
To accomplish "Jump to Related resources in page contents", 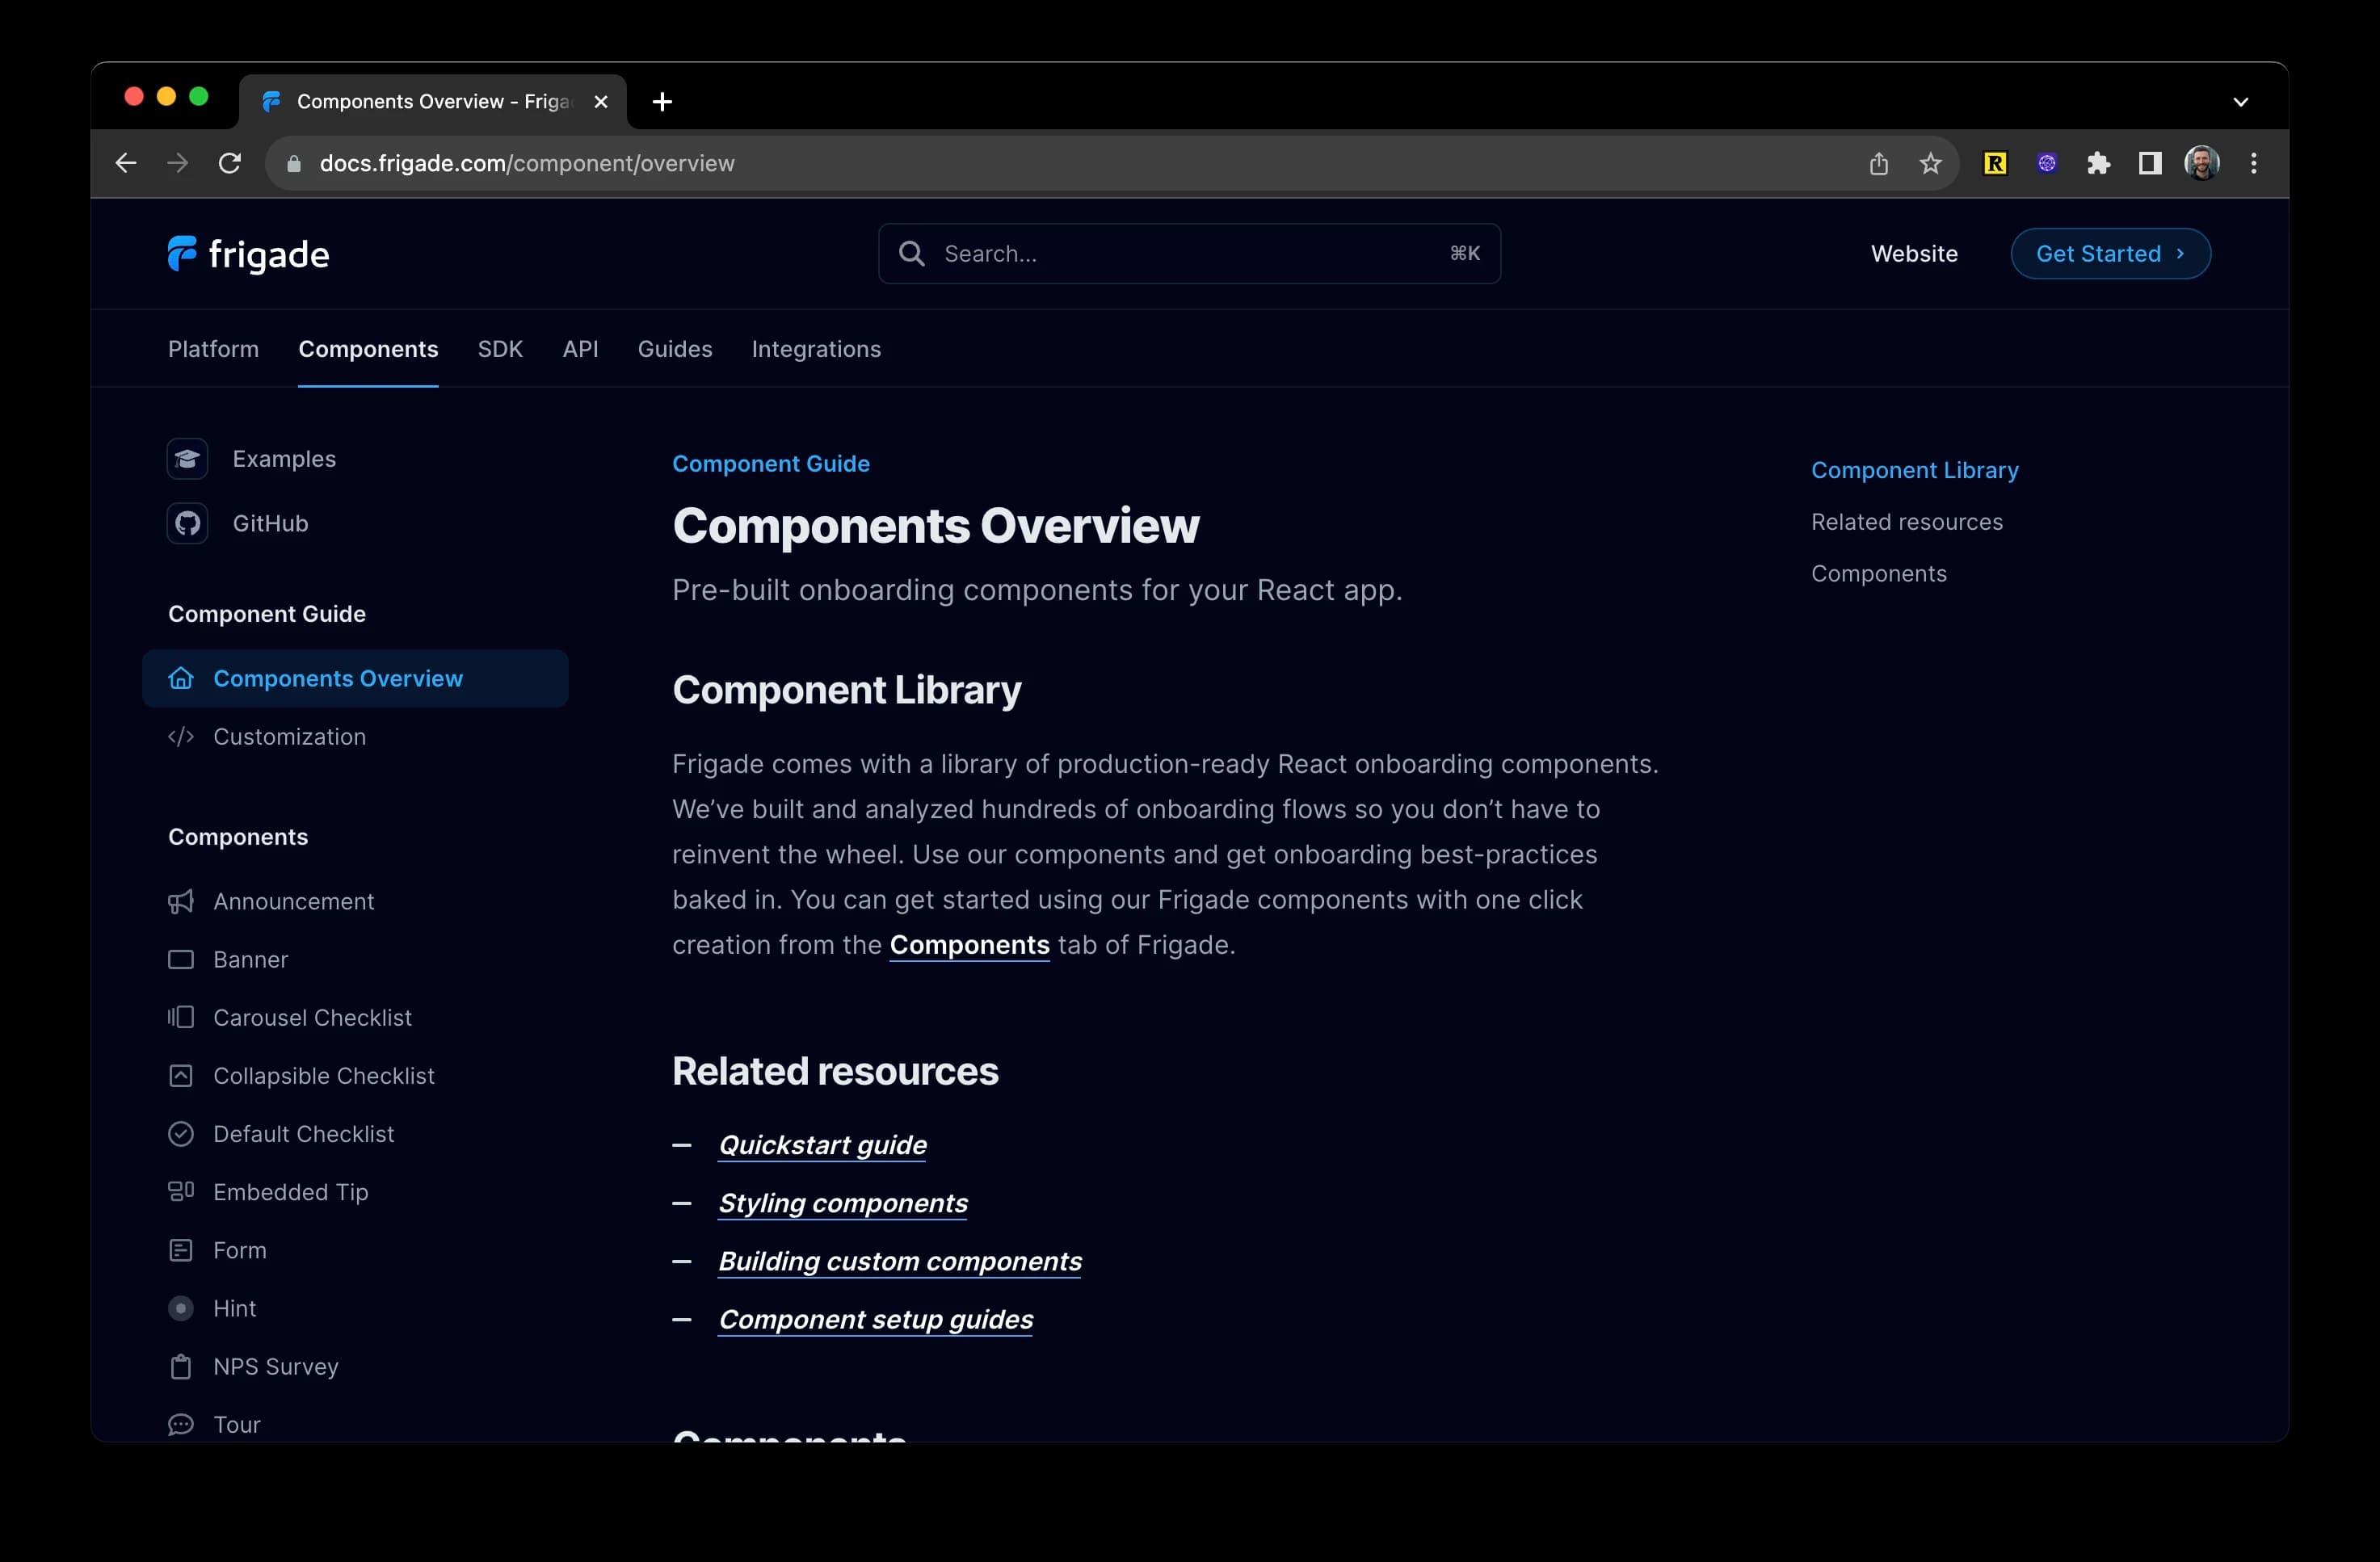I will coord(1906,522).
